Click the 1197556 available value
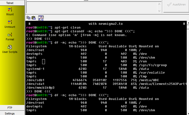The image size is (189, 115). [120, 80]
